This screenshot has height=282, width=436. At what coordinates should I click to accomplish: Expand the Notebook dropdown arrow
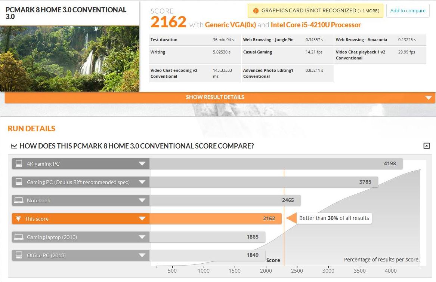tap(142, 200)
